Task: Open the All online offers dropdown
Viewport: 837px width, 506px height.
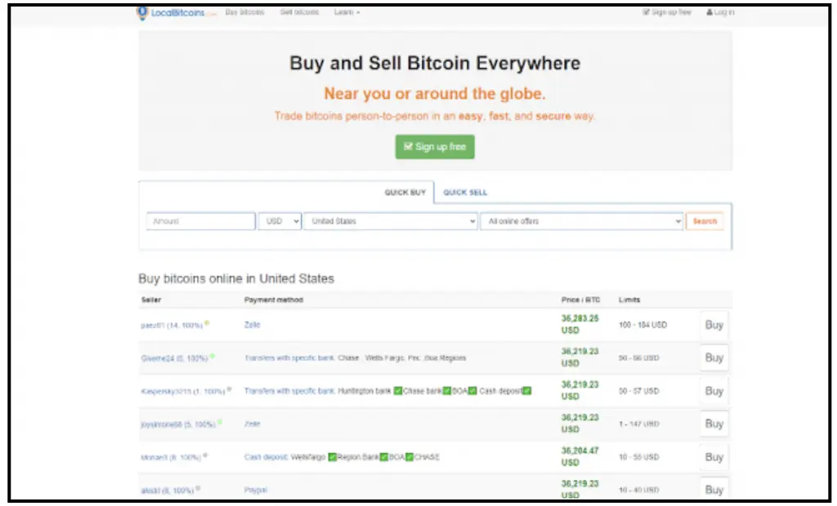Action: (580, 221)
